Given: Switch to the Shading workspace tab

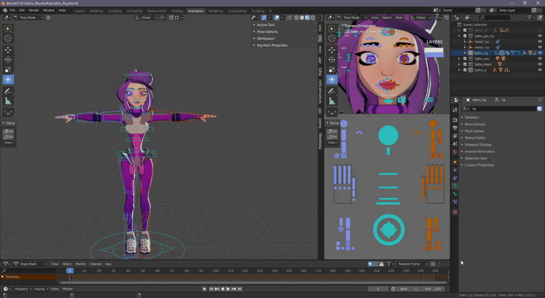Looking at the screenshot, I should pyautogui.click(x=177, y=11).
